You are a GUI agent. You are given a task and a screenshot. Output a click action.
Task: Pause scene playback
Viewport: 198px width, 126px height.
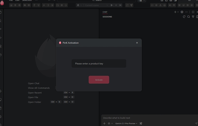click(116, 5)
